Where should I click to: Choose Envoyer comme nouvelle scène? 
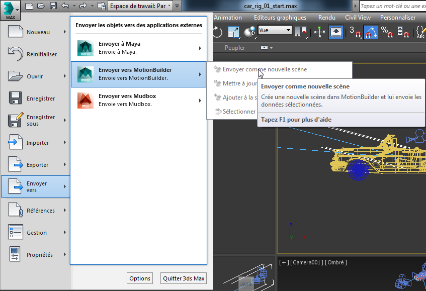[279, 69]
